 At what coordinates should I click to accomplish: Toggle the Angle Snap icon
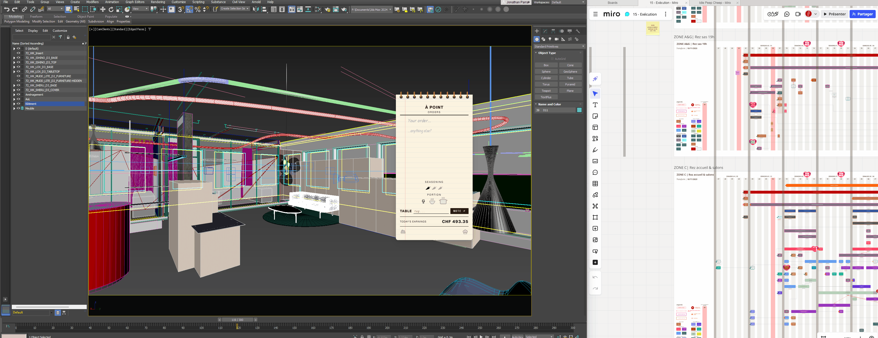[x=189, y=9]
